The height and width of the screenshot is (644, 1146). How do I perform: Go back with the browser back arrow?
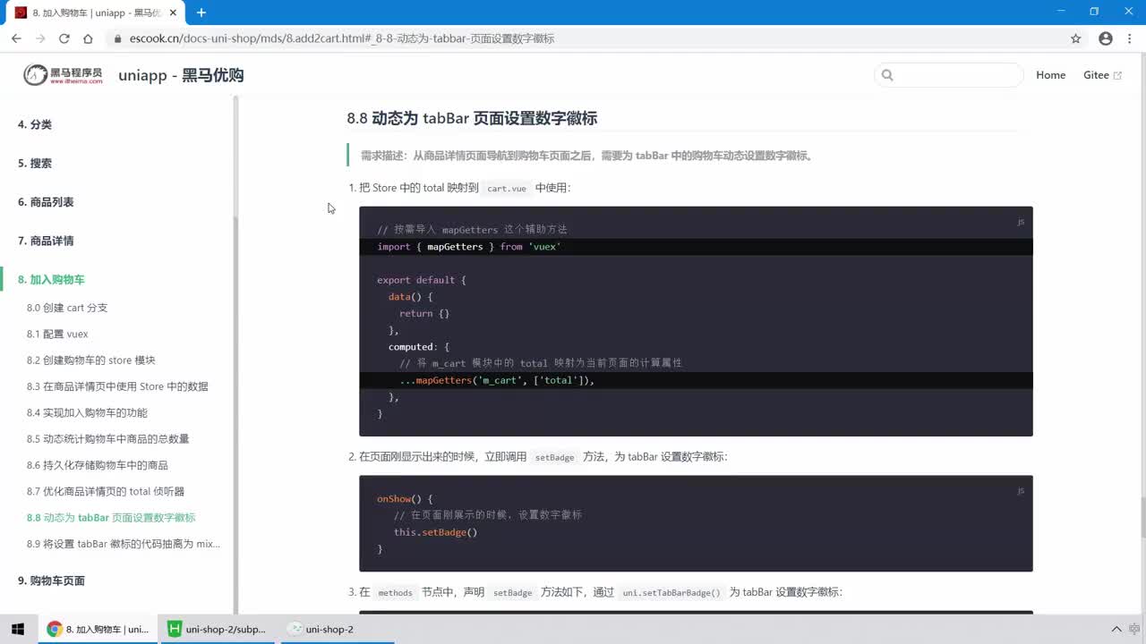[16, 38]
